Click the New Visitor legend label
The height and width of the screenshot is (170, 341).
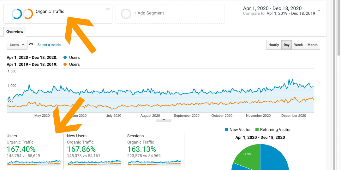[x=240, y=130]
